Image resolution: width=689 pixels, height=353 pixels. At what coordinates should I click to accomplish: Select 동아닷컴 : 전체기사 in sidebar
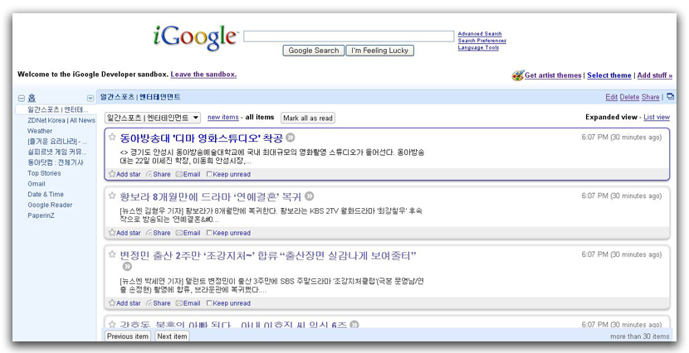pos(55,162)
